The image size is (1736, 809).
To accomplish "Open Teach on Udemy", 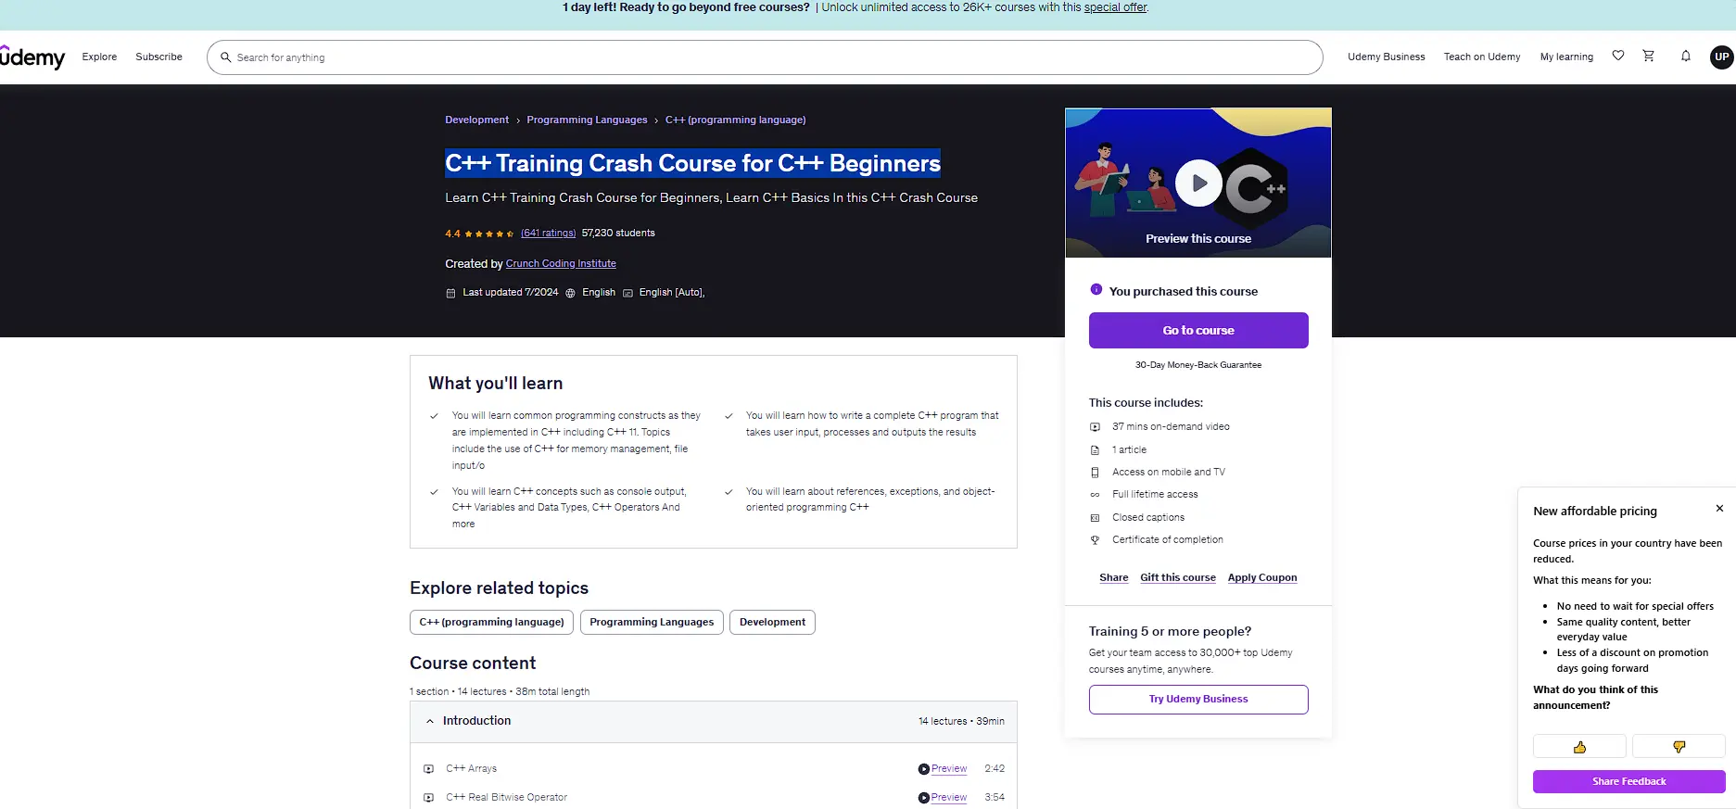I will (1482, 57).
